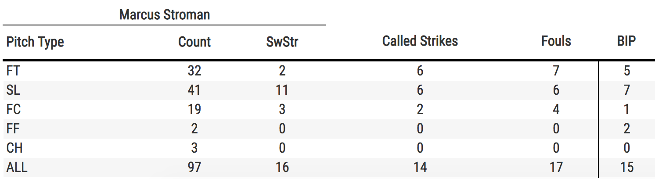Viewport: 655px width, 179px height.
Task: Click the SL count value 41
Action: pyautogui.click(x=194, y=90)
